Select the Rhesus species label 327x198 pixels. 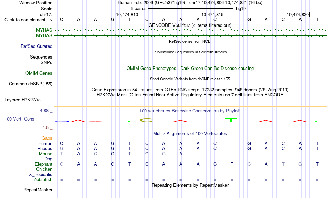click(44, 148)
